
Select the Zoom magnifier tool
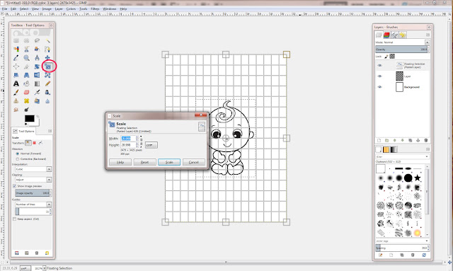pyautogui.click(x=27, y=58)
